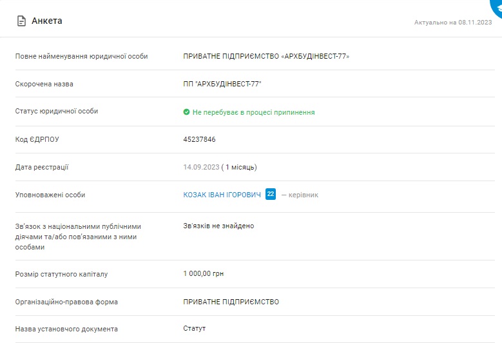Click the Код ЄДРПОУ row label
This screenshot has height=343, width=502.
point(37,139)
